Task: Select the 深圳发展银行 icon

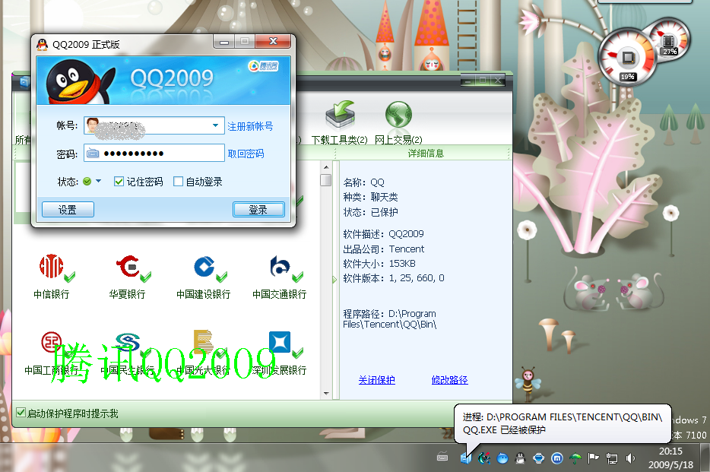Action: (280, 342)
